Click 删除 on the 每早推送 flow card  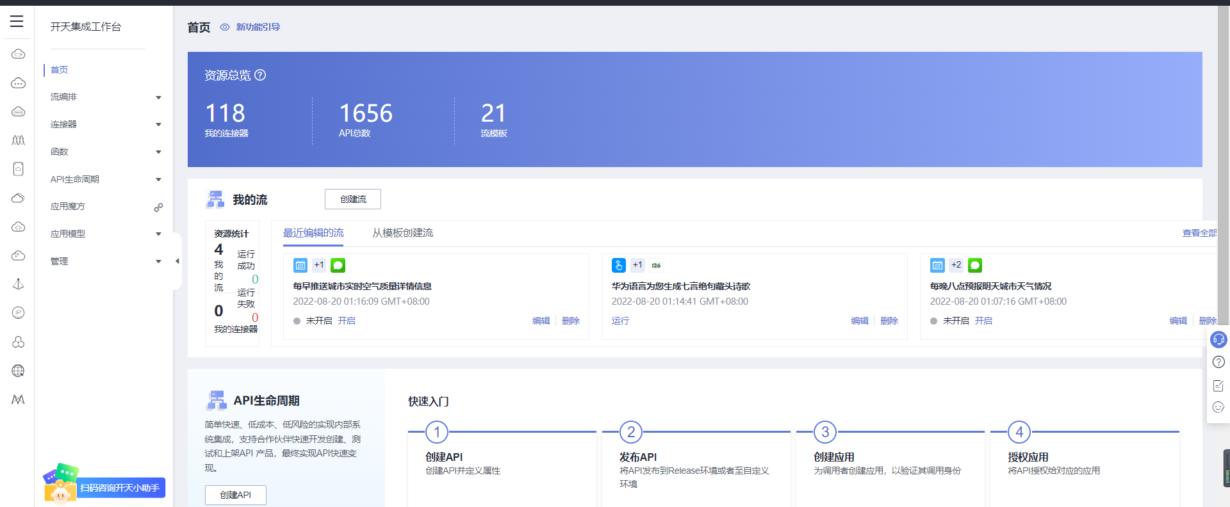571,321
